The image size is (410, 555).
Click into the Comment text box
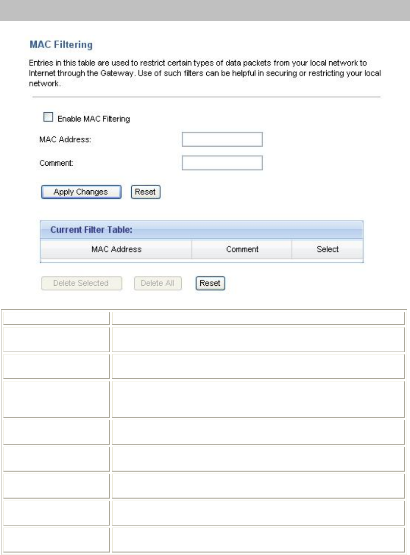tap(222, 163)
